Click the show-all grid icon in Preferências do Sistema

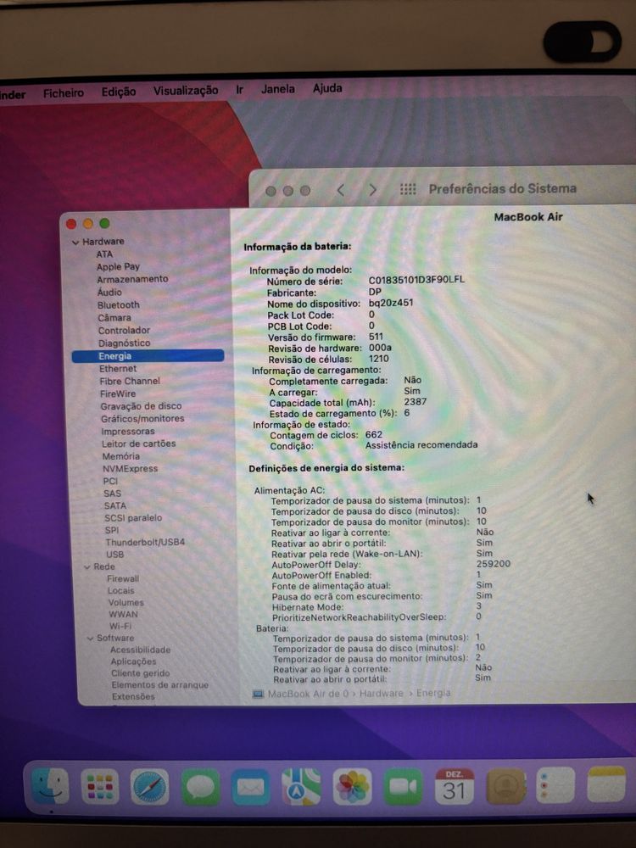[408, 189]
